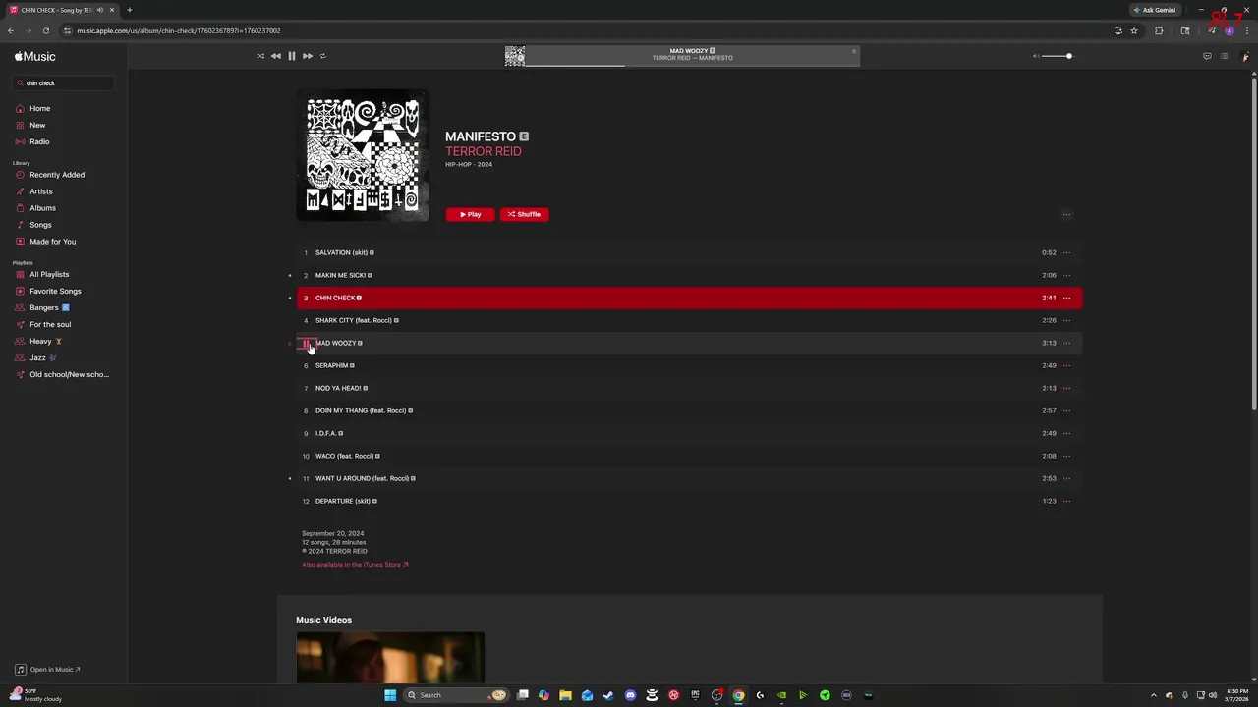Open more options for MAD WOOZY row
The height and width of the screenshot is (707, 1258).
coord(1066,343)
